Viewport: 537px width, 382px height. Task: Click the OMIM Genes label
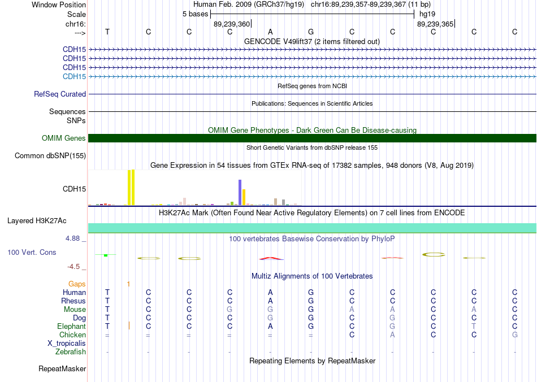[x=64, y=138]
